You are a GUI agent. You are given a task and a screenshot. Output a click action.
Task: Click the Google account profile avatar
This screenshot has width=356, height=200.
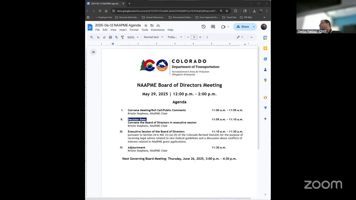pyautogui.click(x=264, y=27)
